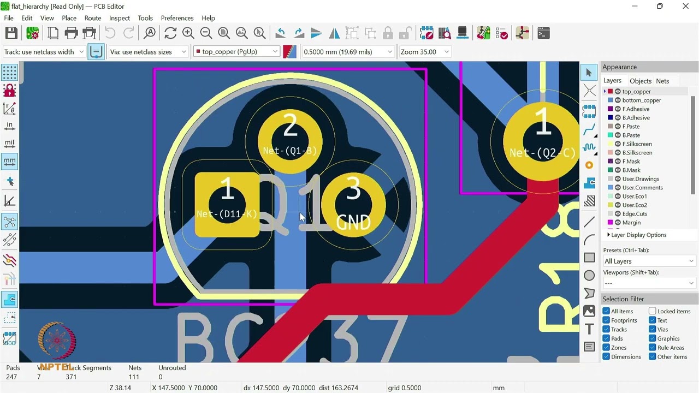Switch units to millimeters
The width and height of the screenshot is (699, 393).
pyautogui.click(x=9, y=162)
